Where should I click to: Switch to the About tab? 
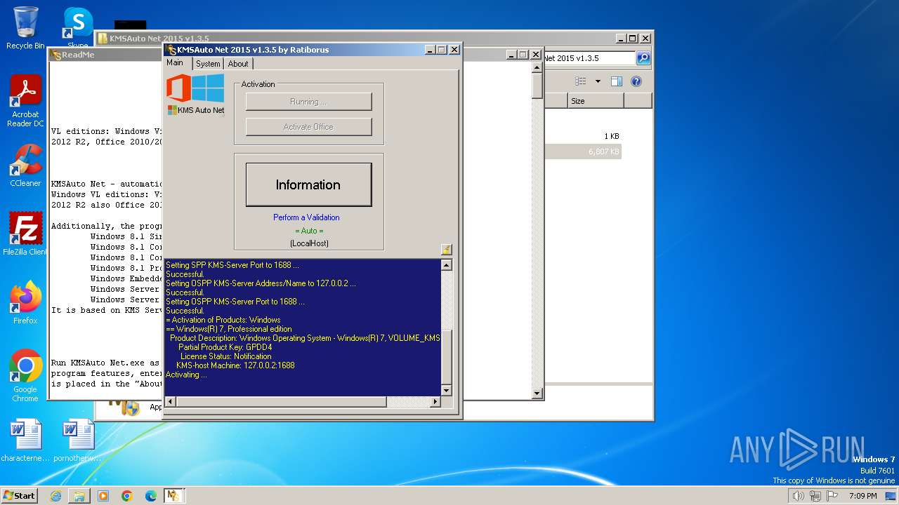click(x=238, y=64)
